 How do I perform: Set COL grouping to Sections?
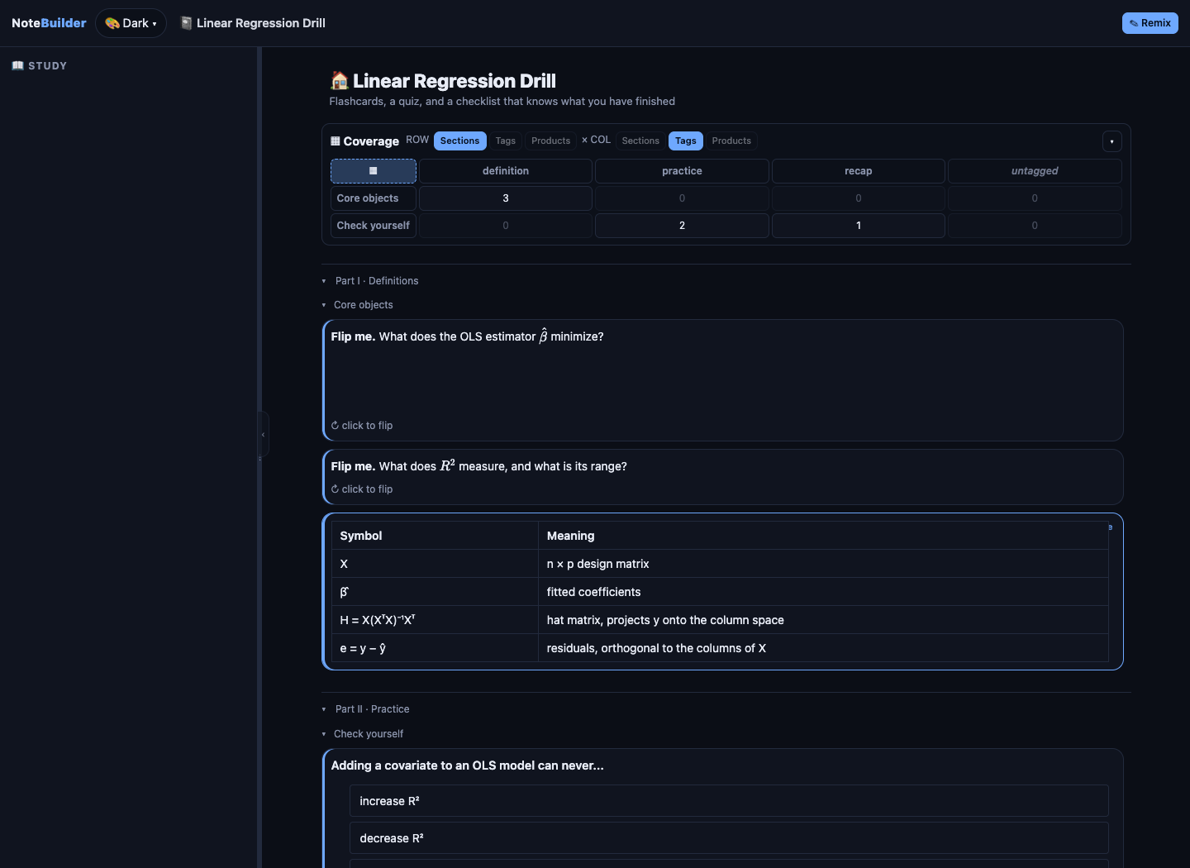pos(640,141)
